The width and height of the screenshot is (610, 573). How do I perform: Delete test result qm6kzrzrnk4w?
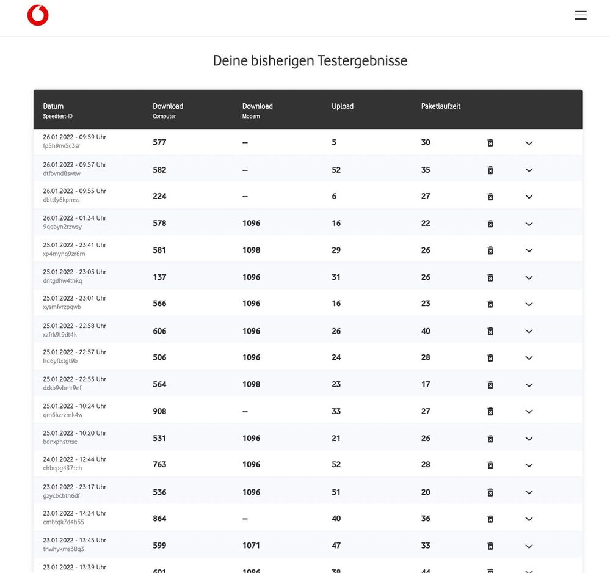tap(490, 412)
